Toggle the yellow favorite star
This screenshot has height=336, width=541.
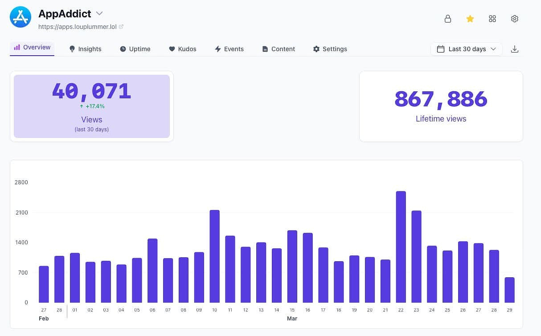tap(470, 19)
